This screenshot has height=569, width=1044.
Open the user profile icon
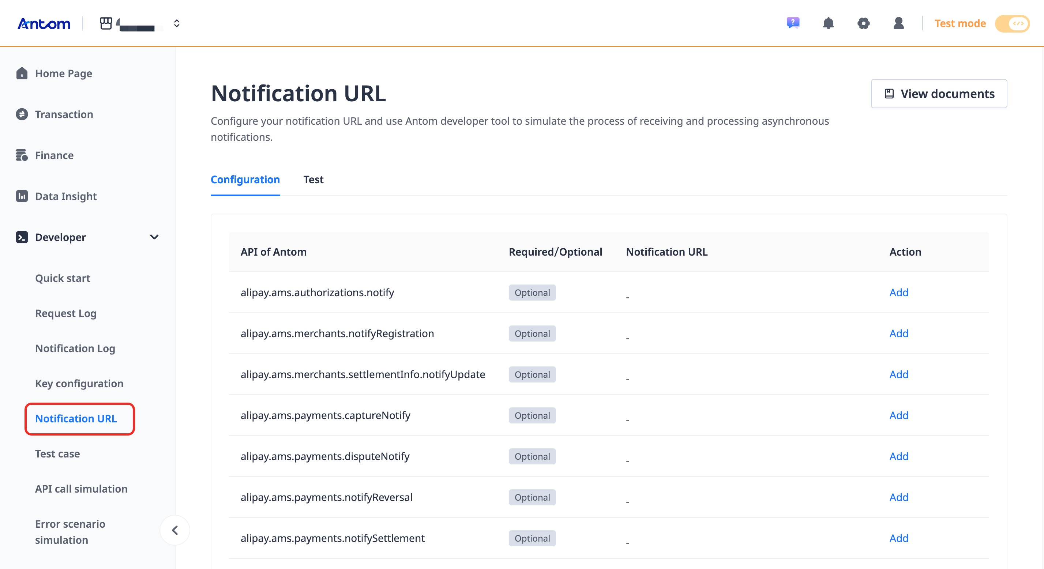click(x=898, y=23)
